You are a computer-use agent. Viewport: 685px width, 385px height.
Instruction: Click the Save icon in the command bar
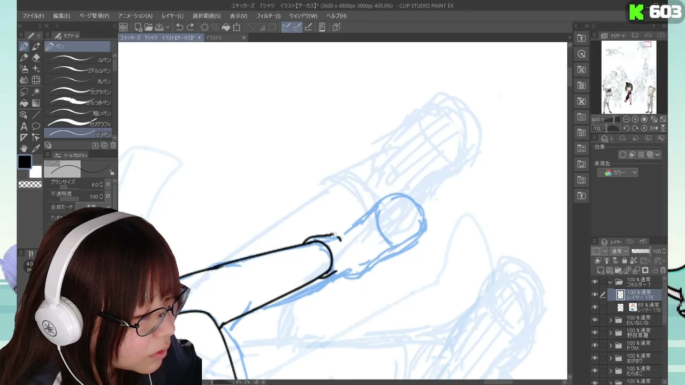[x=159, y=27]
